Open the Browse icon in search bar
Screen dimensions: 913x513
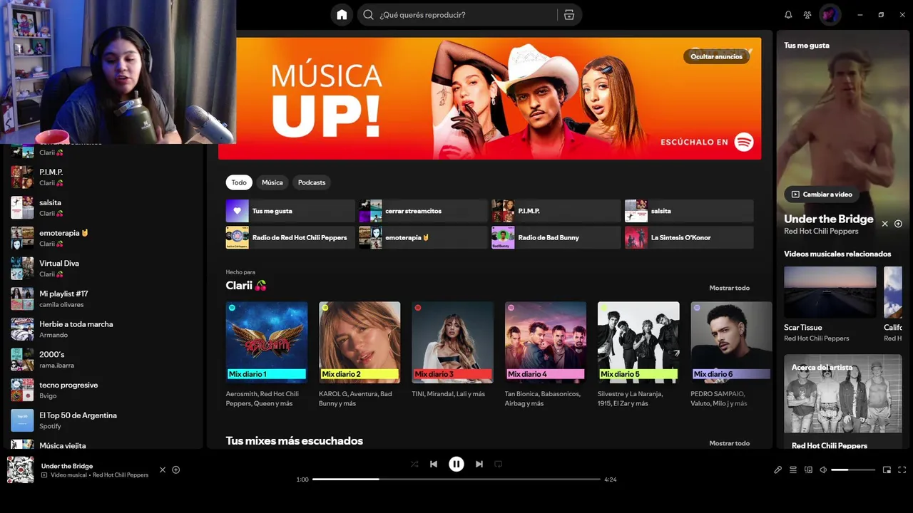point(568,14)
